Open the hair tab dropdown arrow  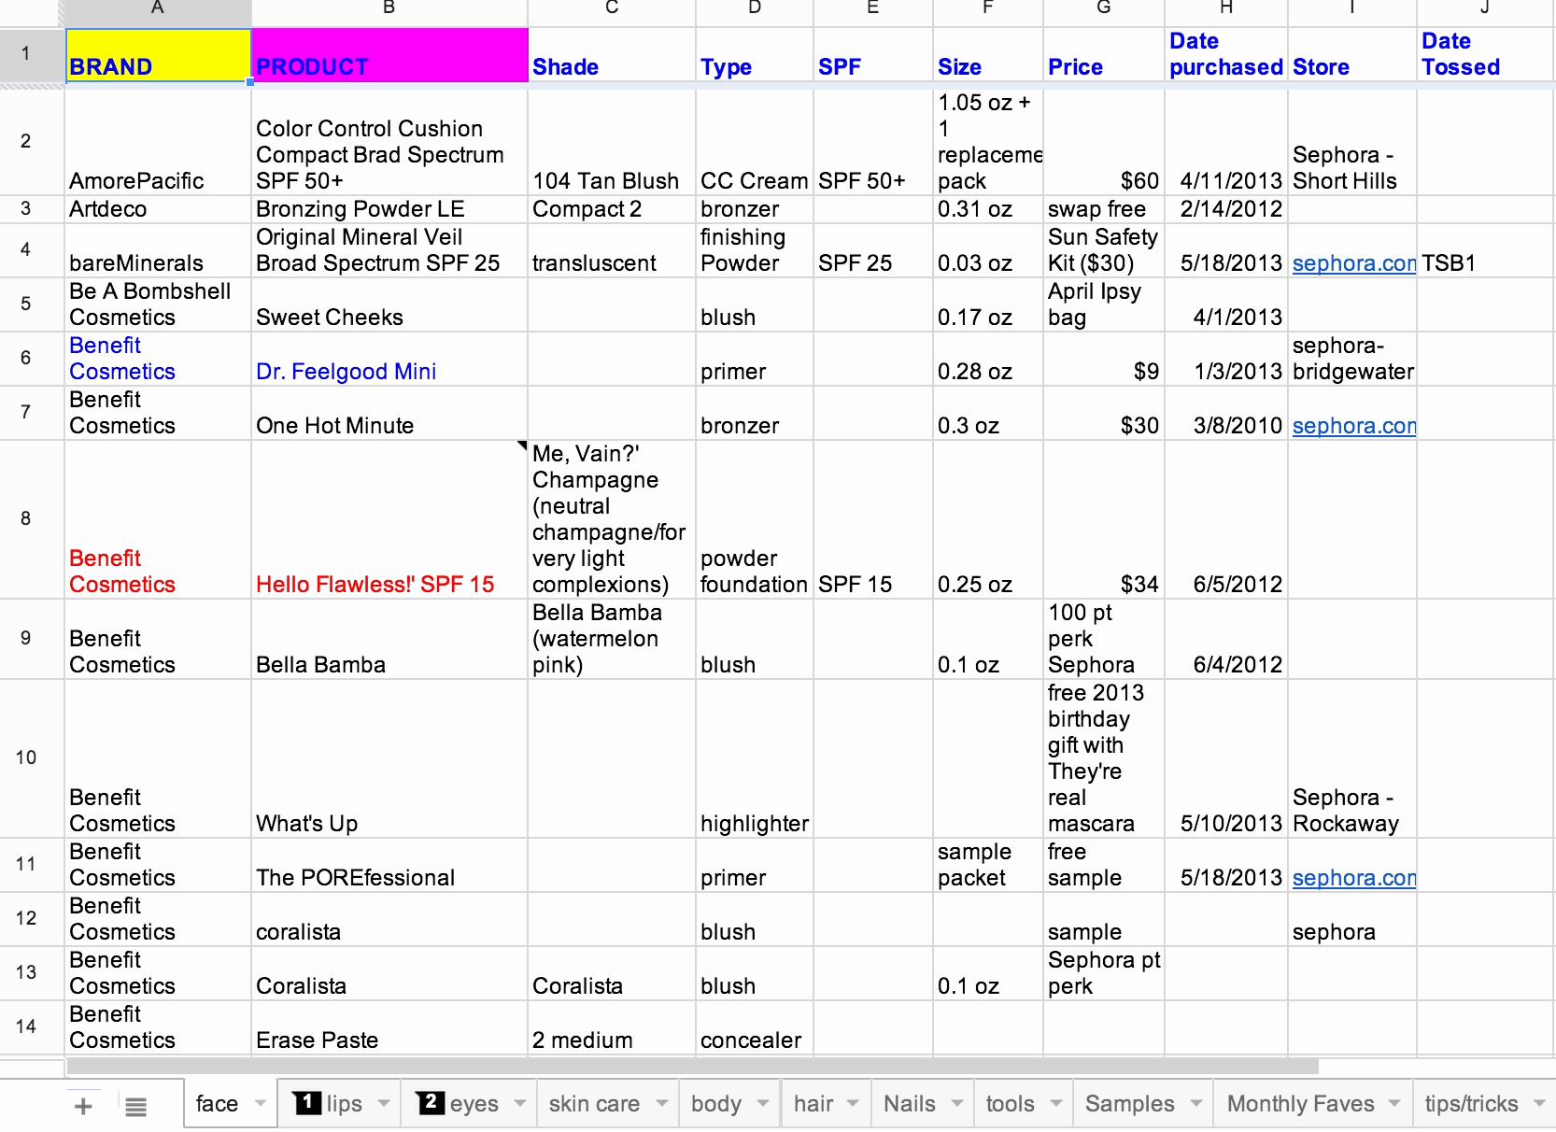(853, 1103)
